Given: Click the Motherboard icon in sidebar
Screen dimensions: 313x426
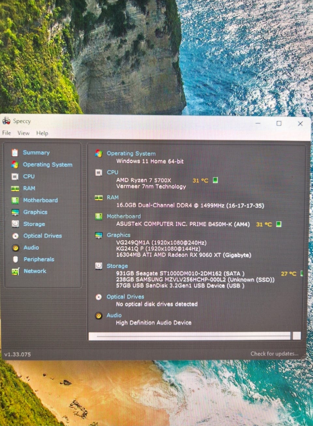Looking at the screenshot, I should 15,200.
